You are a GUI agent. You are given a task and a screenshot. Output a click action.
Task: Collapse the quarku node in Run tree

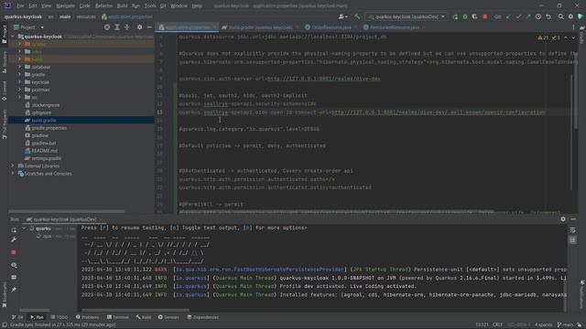25,228
